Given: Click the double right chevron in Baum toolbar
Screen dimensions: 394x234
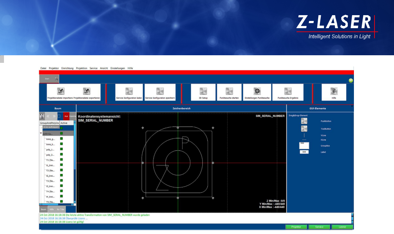Looking at the screenshot, I should coord(54,116).
